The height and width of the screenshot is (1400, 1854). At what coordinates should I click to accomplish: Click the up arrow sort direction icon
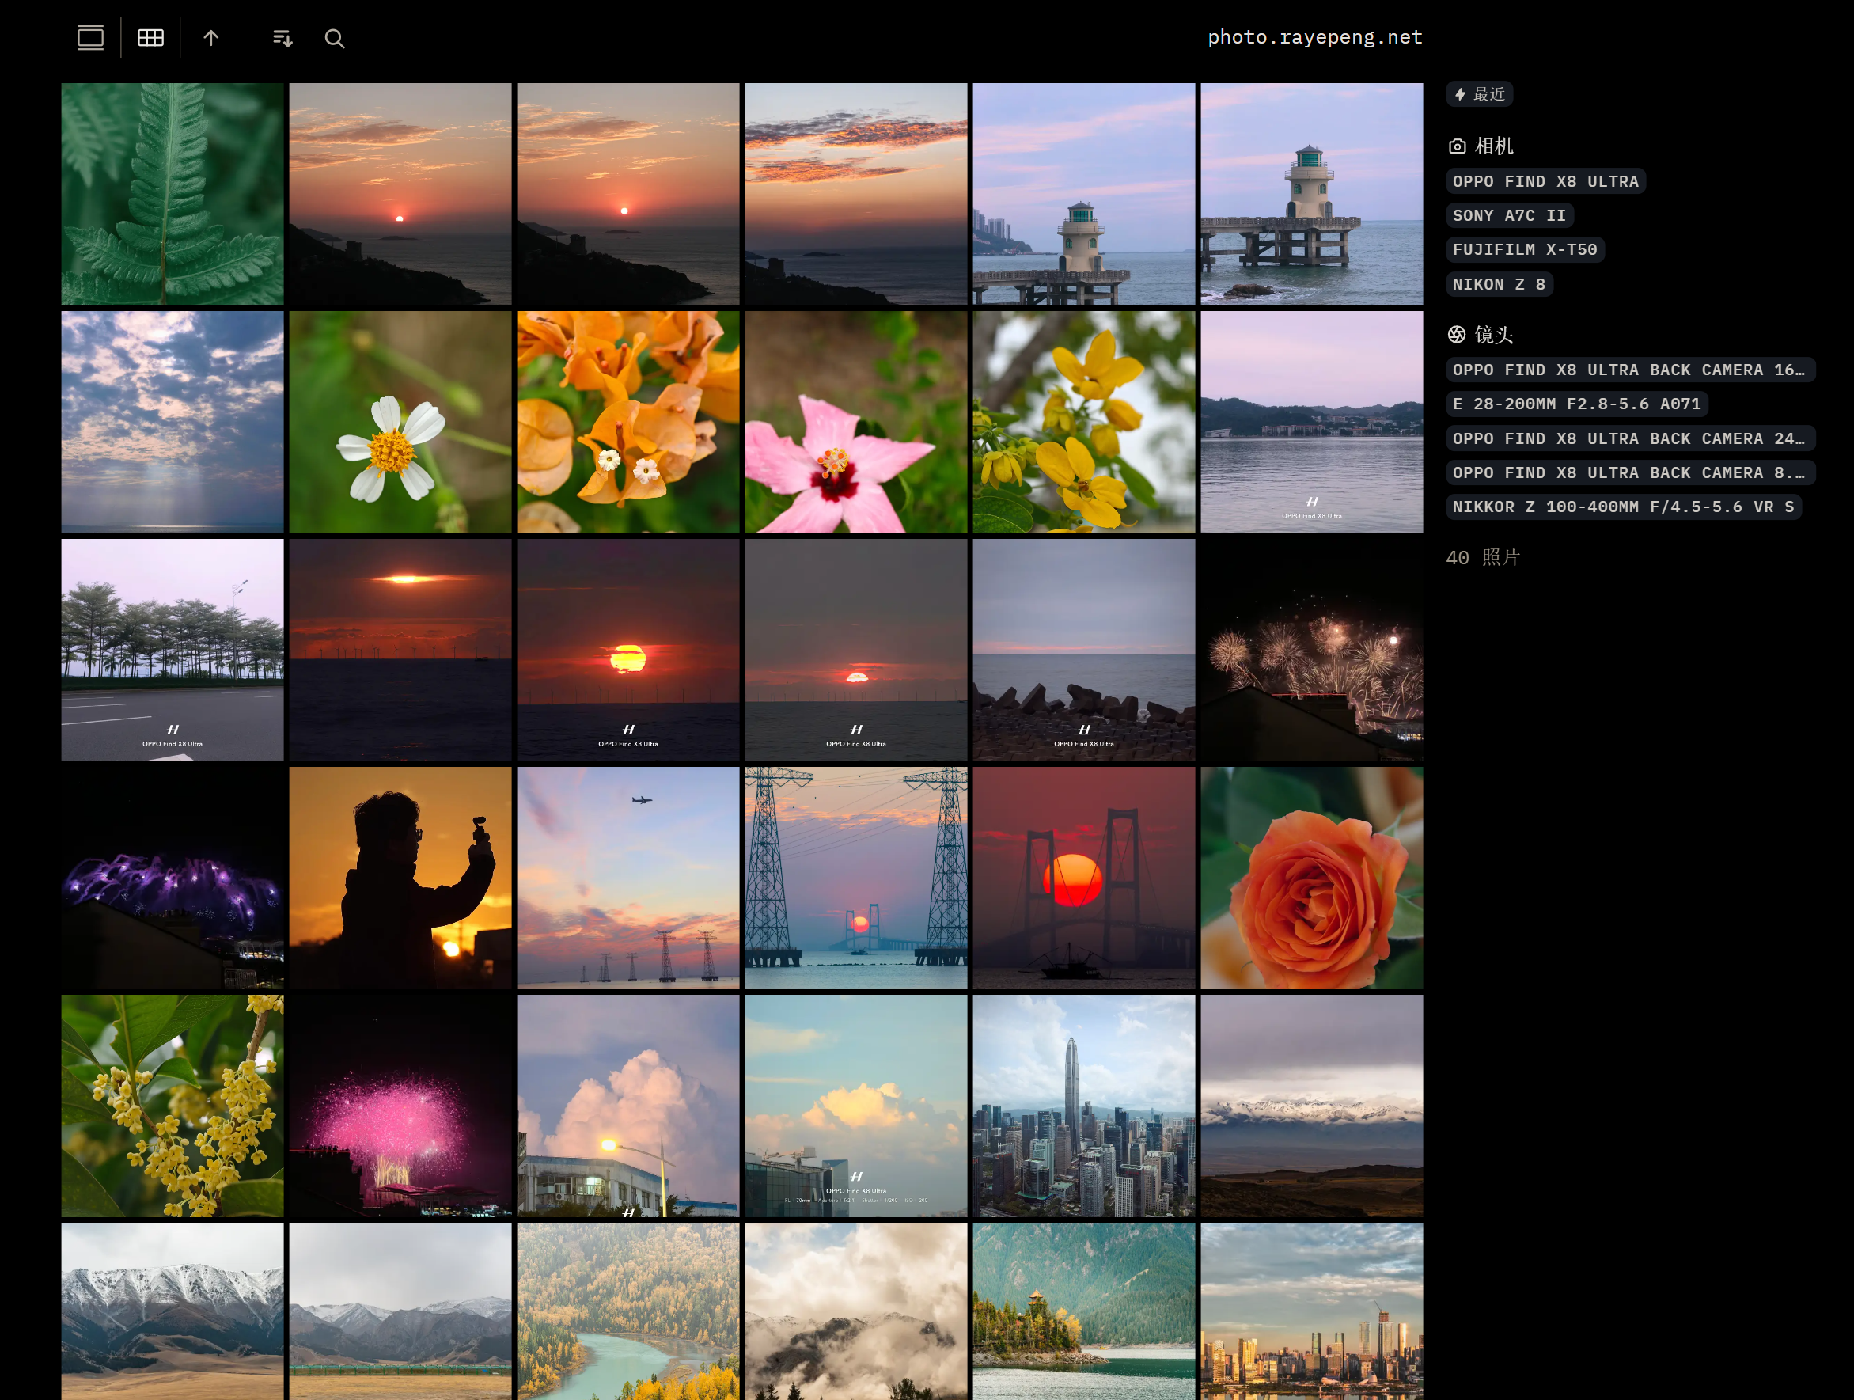tap(211, 38)
